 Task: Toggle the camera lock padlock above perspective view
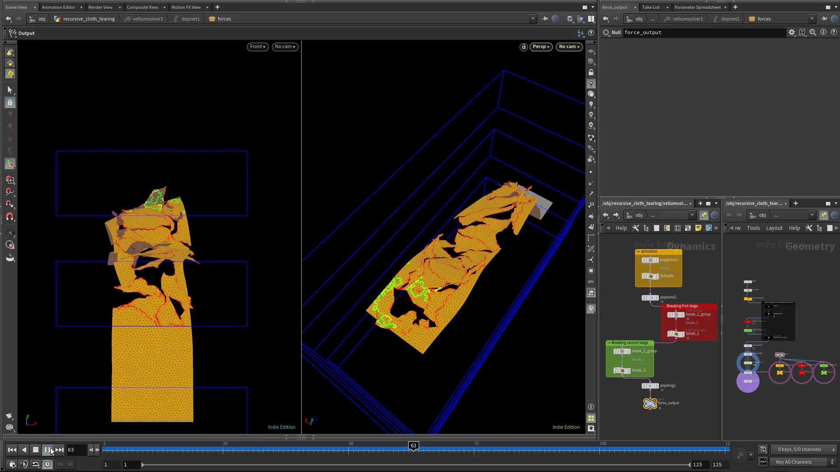pyautogui.click(x=524, y=47)
